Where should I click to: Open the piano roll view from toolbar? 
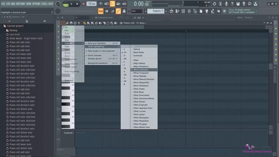click(x=177, y=11)
